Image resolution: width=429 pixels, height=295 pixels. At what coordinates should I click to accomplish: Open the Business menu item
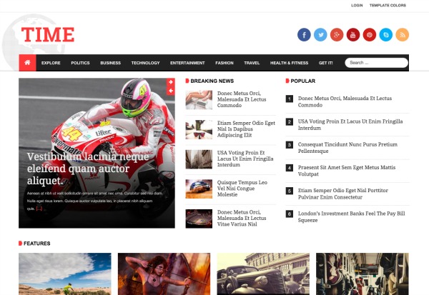[111, 63]
